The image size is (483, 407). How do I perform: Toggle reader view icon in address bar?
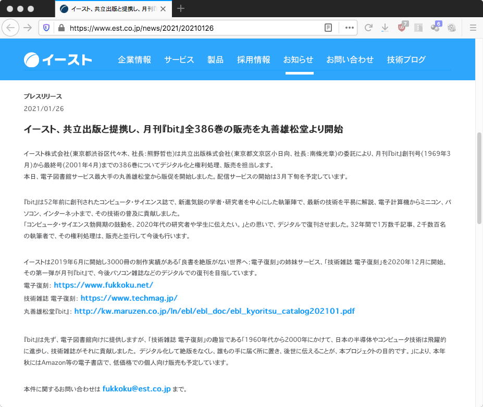328,28
